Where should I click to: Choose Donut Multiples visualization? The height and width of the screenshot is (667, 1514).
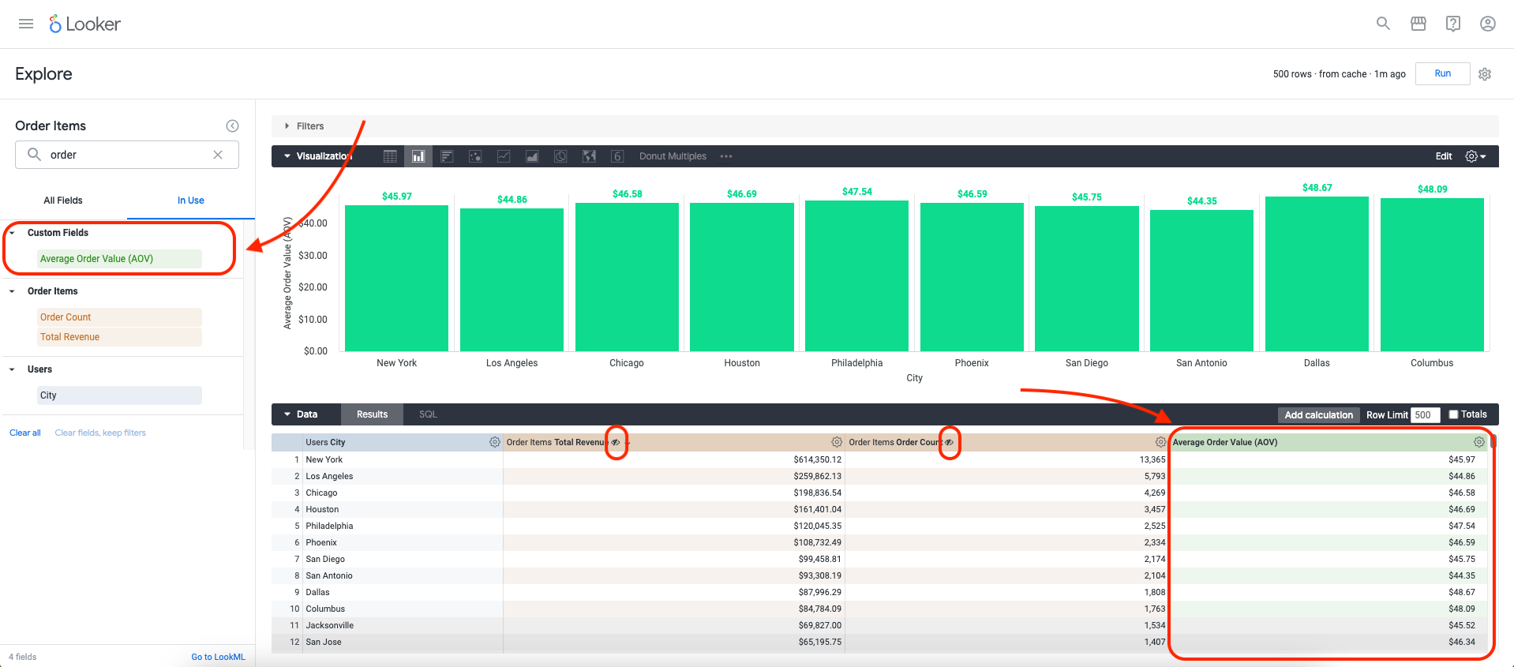[x=673, y=156]
